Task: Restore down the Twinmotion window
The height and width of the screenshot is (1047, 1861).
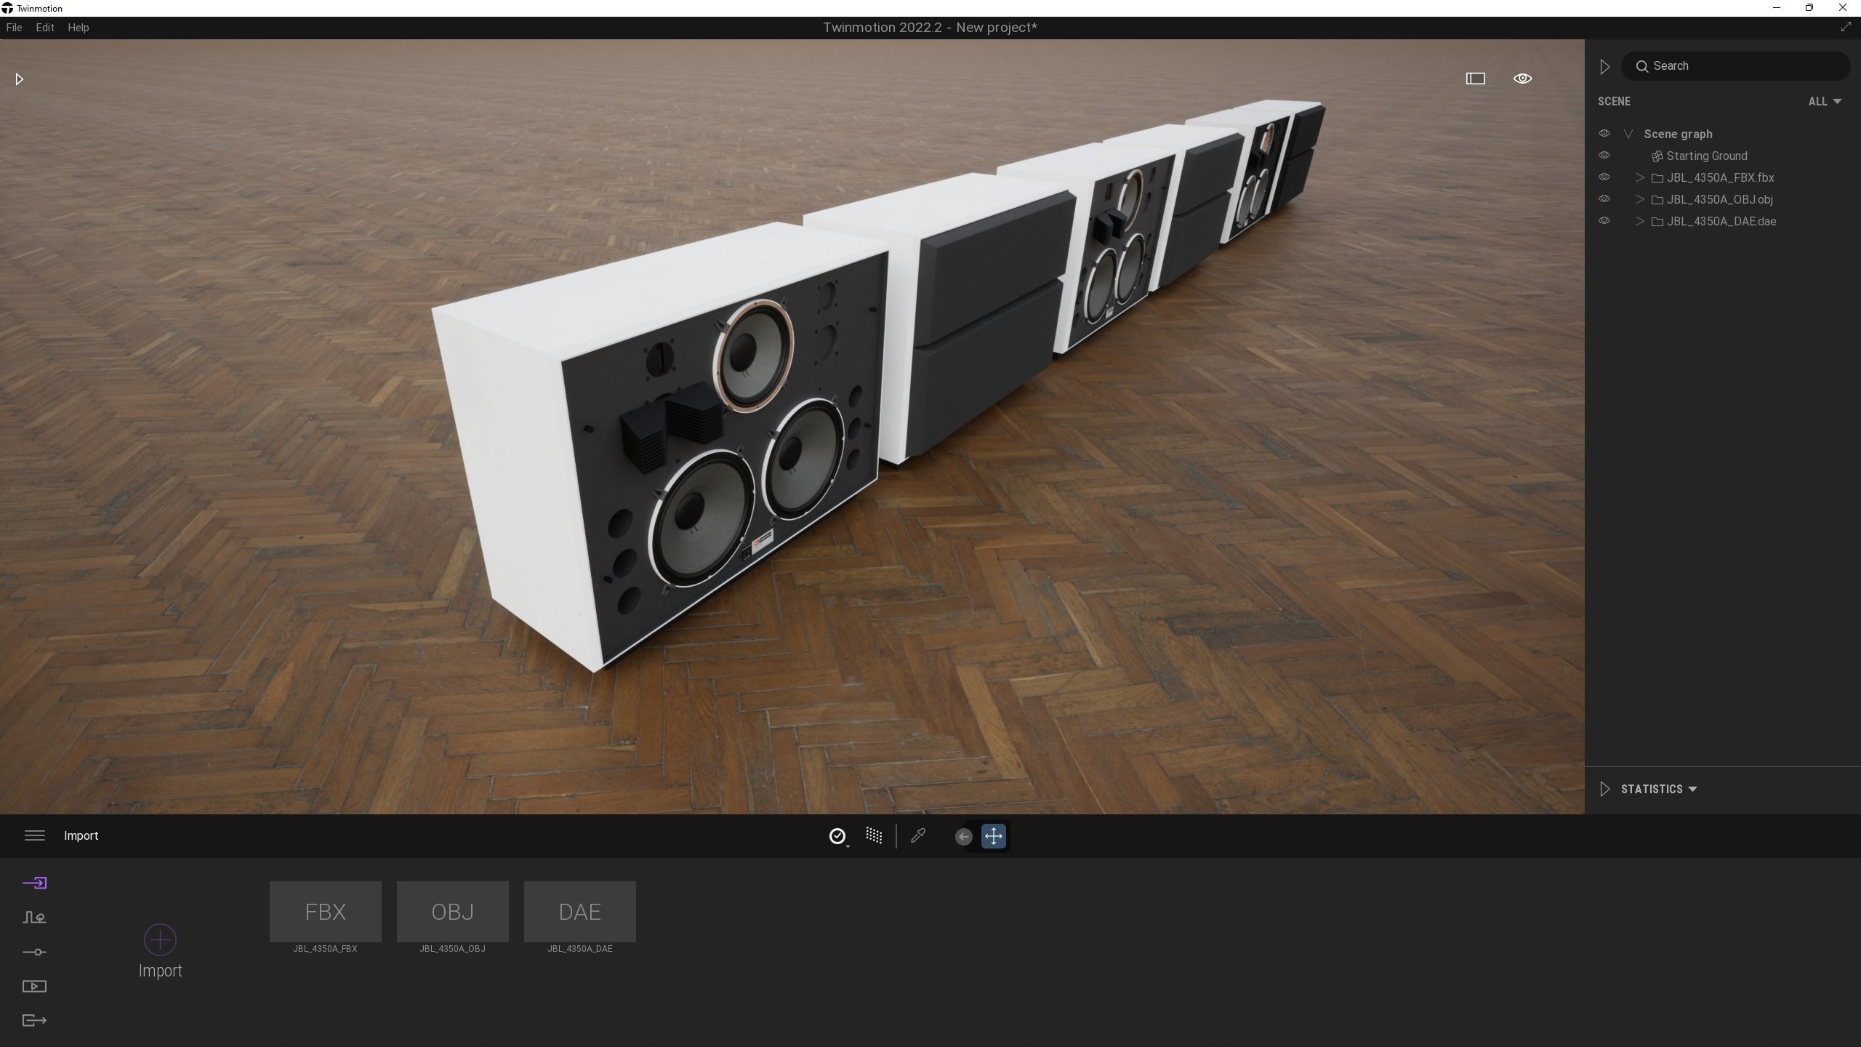Action: pos(1809,8)
